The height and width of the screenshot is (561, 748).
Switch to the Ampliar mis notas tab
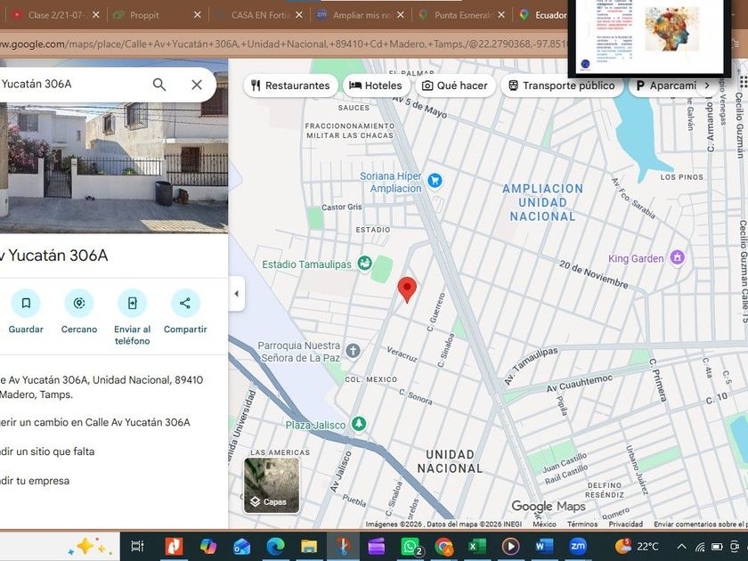pyautogui.click(x=357, y=15)
